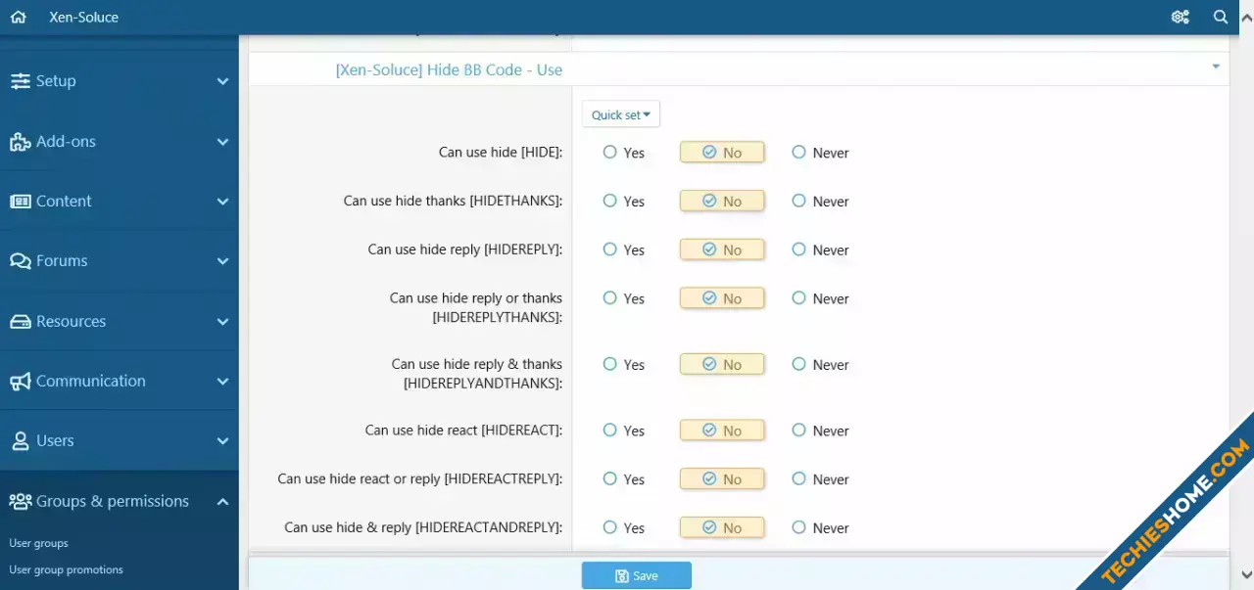Screen dimensions: 1254x590
Task: Expand the Content menu chevron
Action: pyautogui.click(x=222, y=202)
